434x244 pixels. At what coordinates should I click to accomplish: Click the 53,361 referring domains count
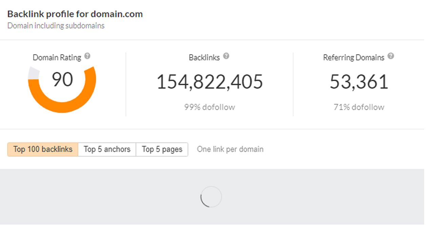pos(359,82)
